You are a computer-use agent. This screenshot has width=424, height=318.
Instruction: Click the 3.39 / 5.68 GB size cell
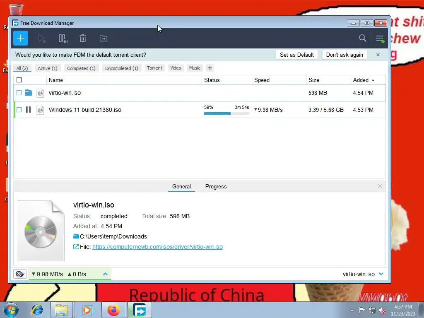pyautogui.click(x=326, y=110)
